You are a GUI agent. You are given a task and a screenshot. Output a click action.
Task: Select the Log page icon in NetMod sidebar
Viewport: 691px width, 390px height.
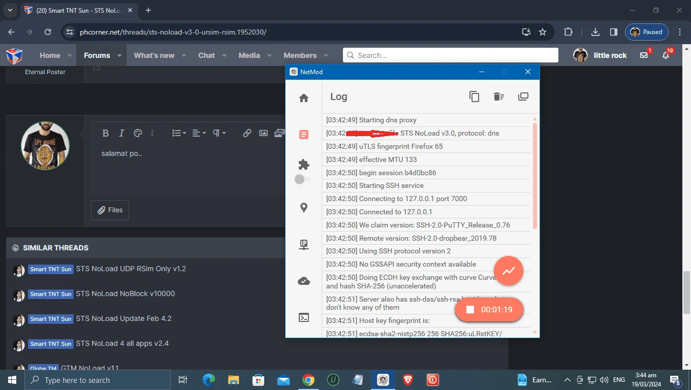coord(304,135)
